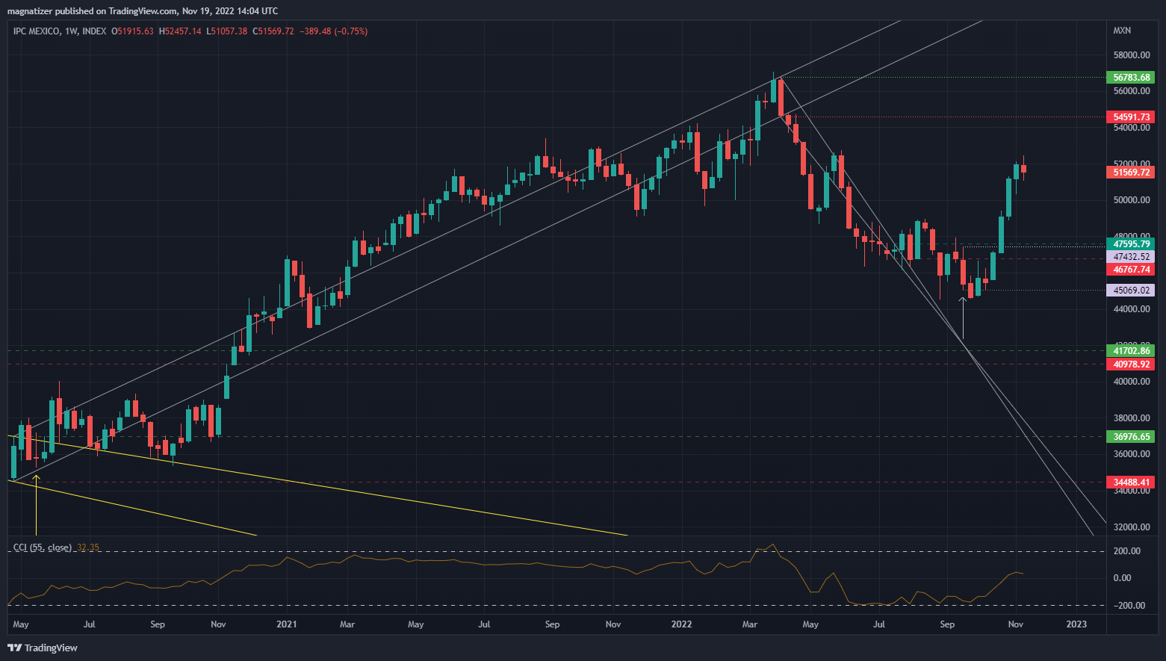Click the TradingView logo in bottom-left corner

tap(43, 648)
